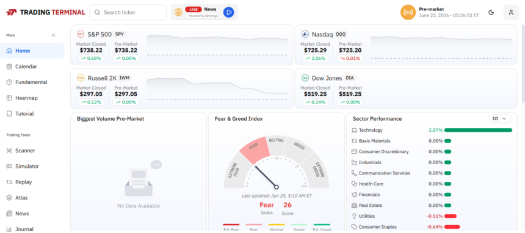525x233 pixels.
Task: Click the Real Estate sector row
Action: pos(432,205)
